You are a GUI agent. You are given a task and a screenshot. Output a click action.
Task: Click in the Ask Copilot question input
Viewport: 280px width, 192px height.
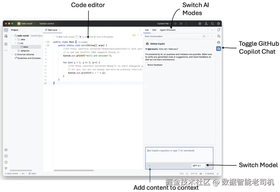coord(179,155)
